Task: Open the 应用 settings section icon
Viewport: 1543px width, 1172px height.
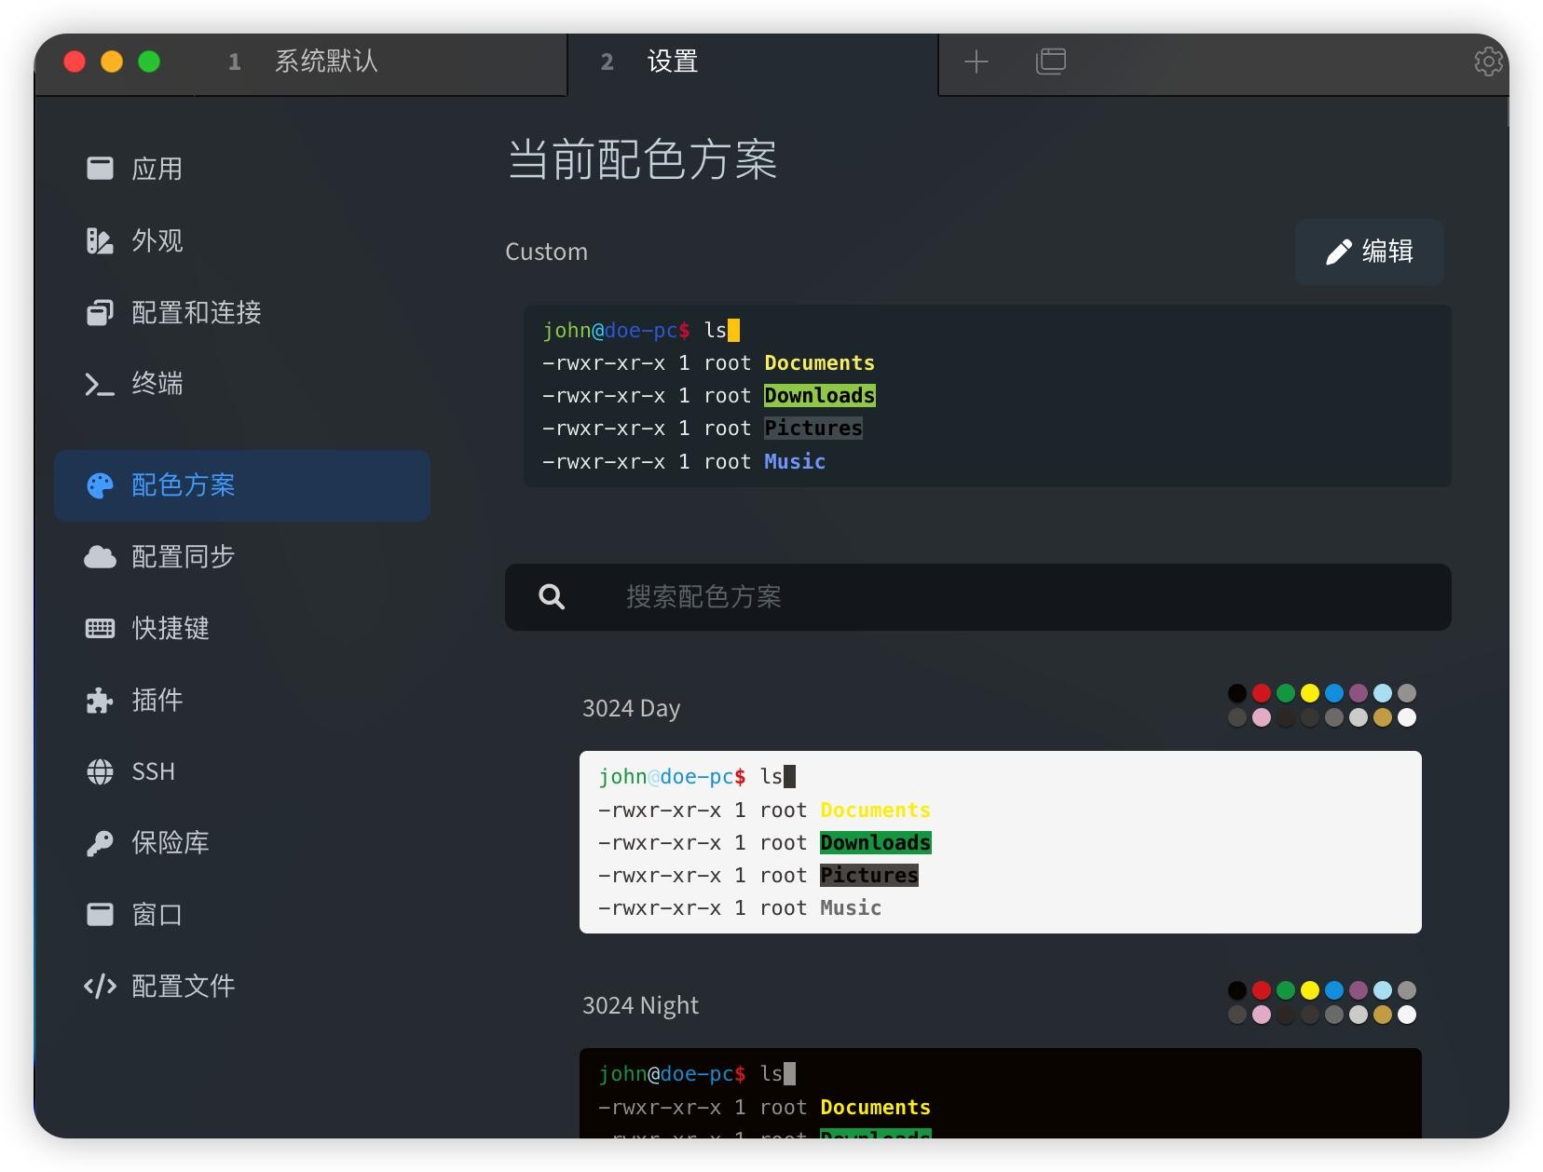Action: tap(100, 169)
